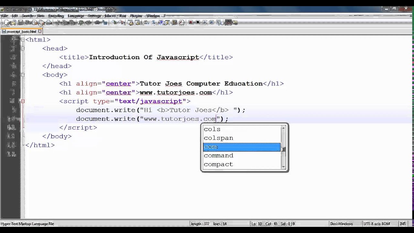The height and width of the screenshot is (233, 414).
Task: Click the Close document toolbar icon
Action: 35,22
